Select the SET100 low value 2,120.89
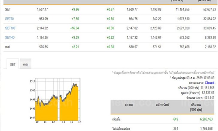 click(x=156, y=28)
